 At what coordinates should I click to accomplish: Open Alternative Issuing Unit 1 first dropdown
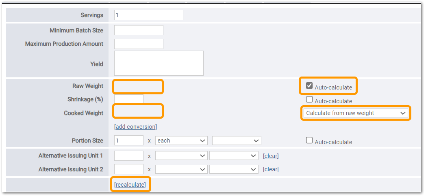[x=181, y=156]
